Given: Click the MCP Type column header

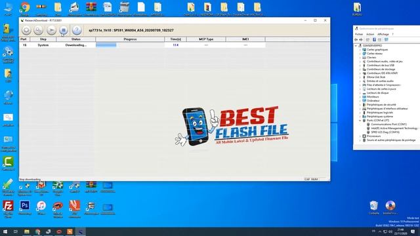Looking at the screenshot, I should [206, 39].
